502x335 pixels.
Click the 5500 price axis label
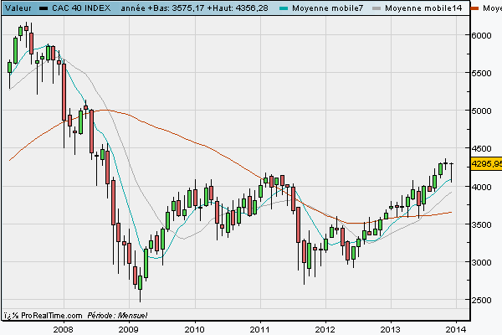click(482, 73)
